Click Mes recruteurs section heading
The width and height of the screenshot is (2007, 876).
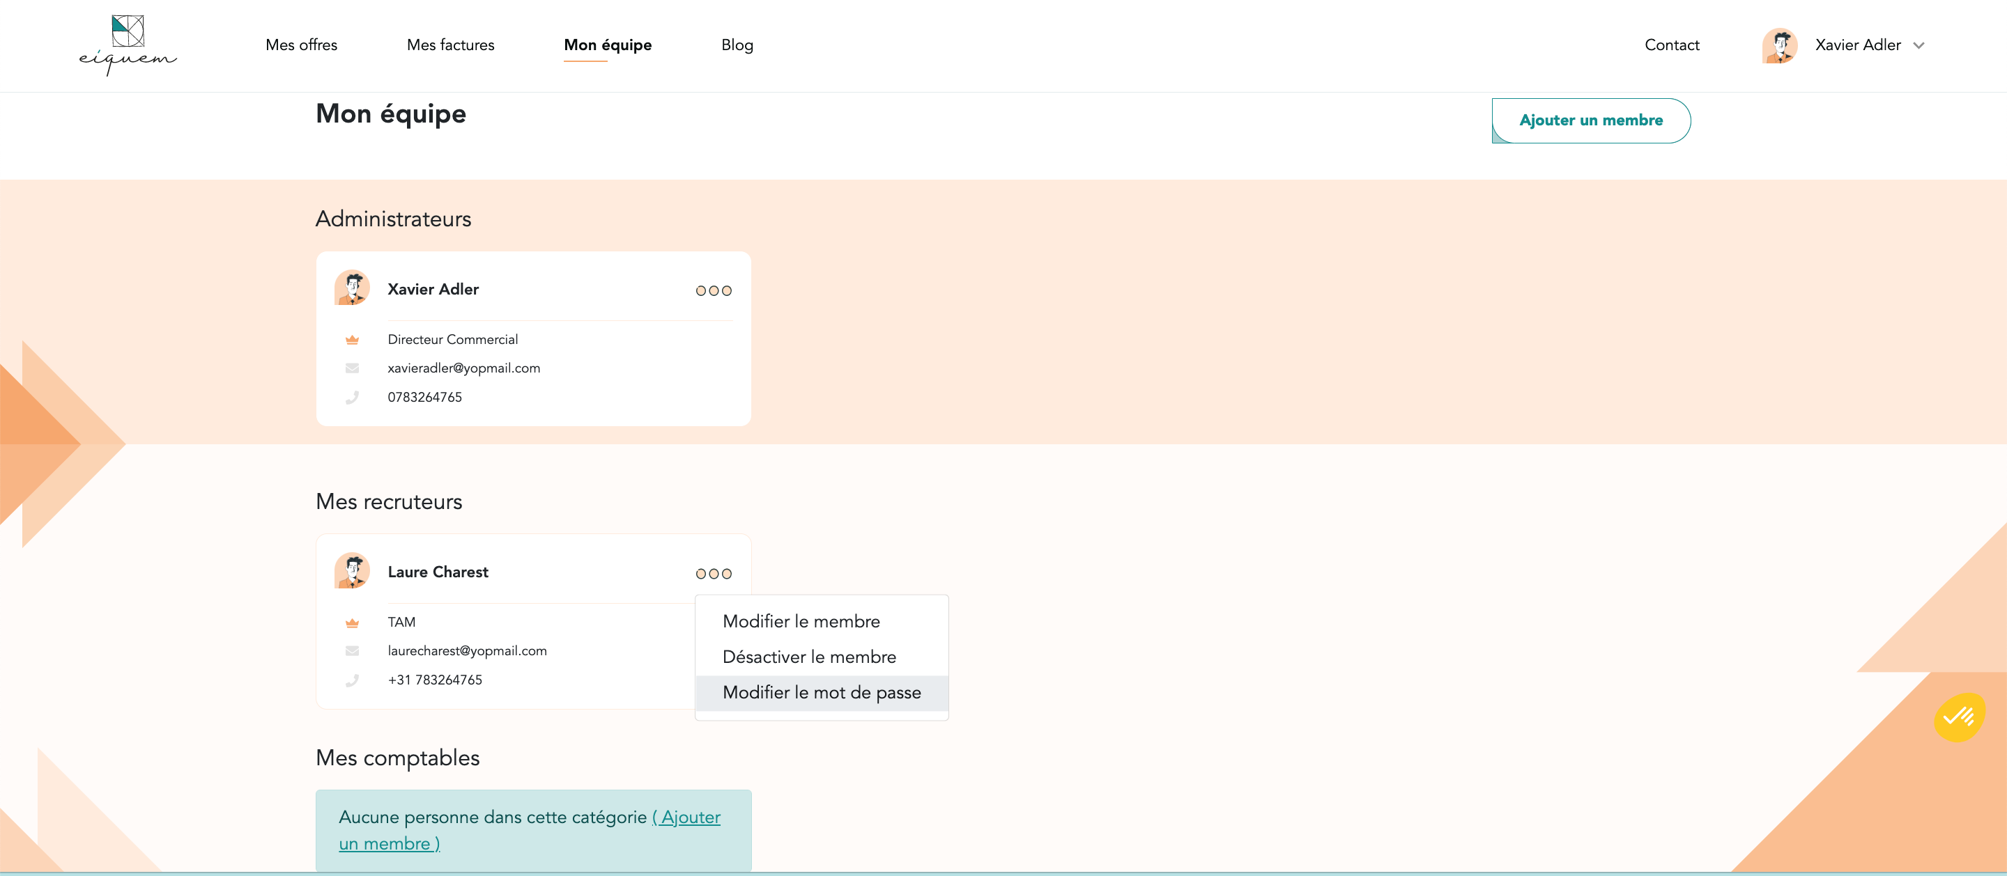389,501
